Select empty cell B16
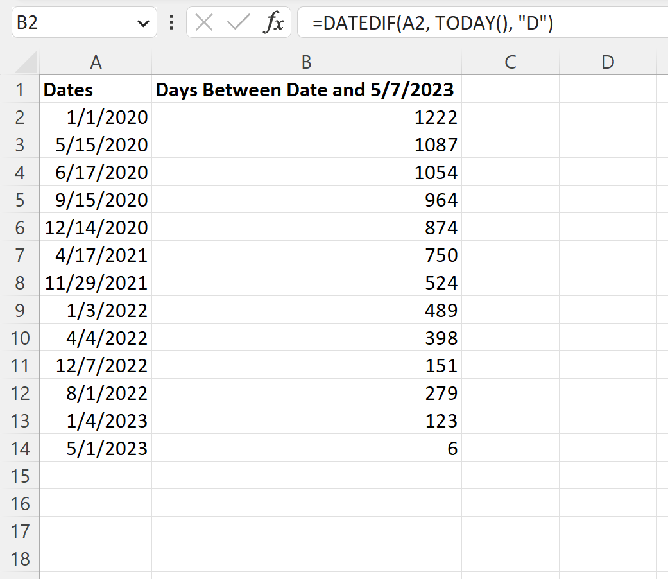The height and width of the screenshot is (579, 668). pos(307,503)
